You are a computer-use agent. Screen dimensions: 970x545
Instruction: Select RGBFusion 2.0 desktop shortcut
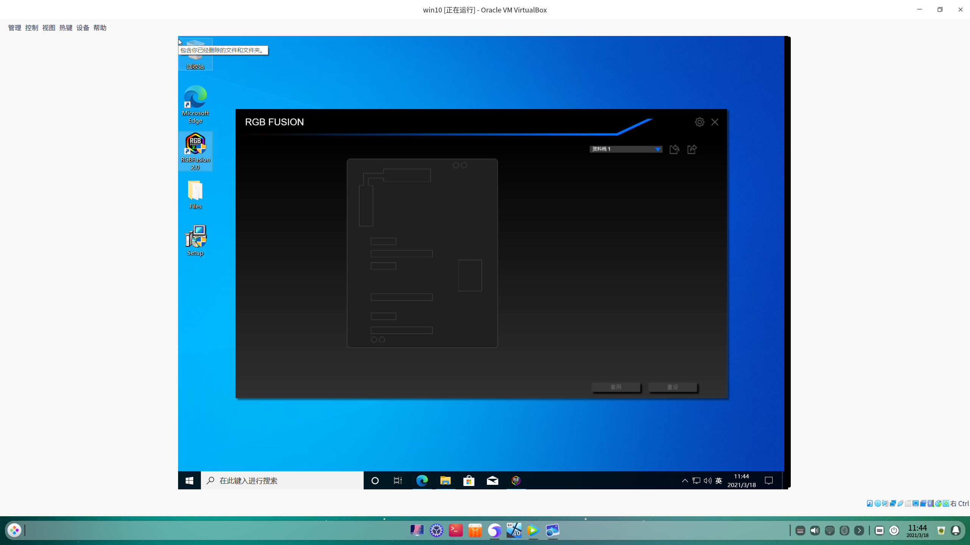pyautogui.click(x=195, y=151)
